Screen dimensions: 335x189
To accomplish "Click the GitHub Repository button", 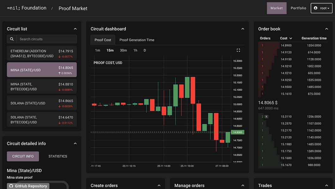I will point(28,186).
